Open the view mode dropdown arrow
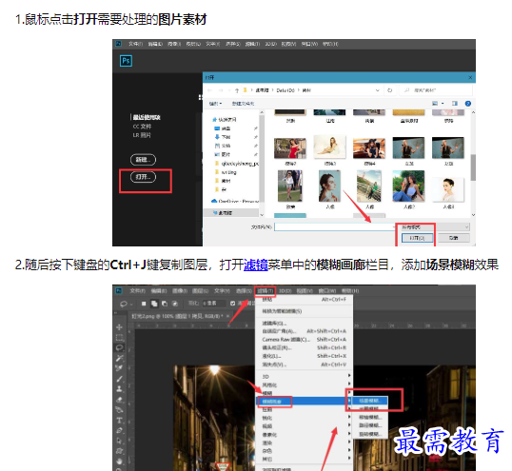 pyautogui.click(x=443, y=104)
